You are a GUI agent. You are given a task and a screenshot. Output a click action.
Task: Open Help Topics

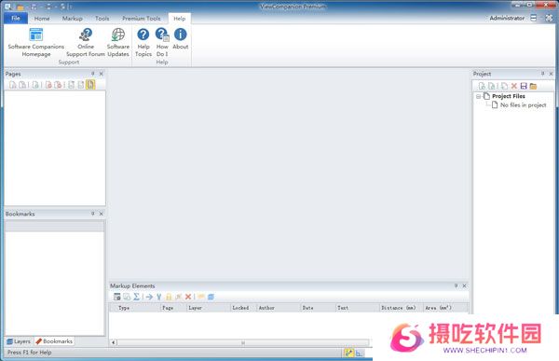point(143,43)
